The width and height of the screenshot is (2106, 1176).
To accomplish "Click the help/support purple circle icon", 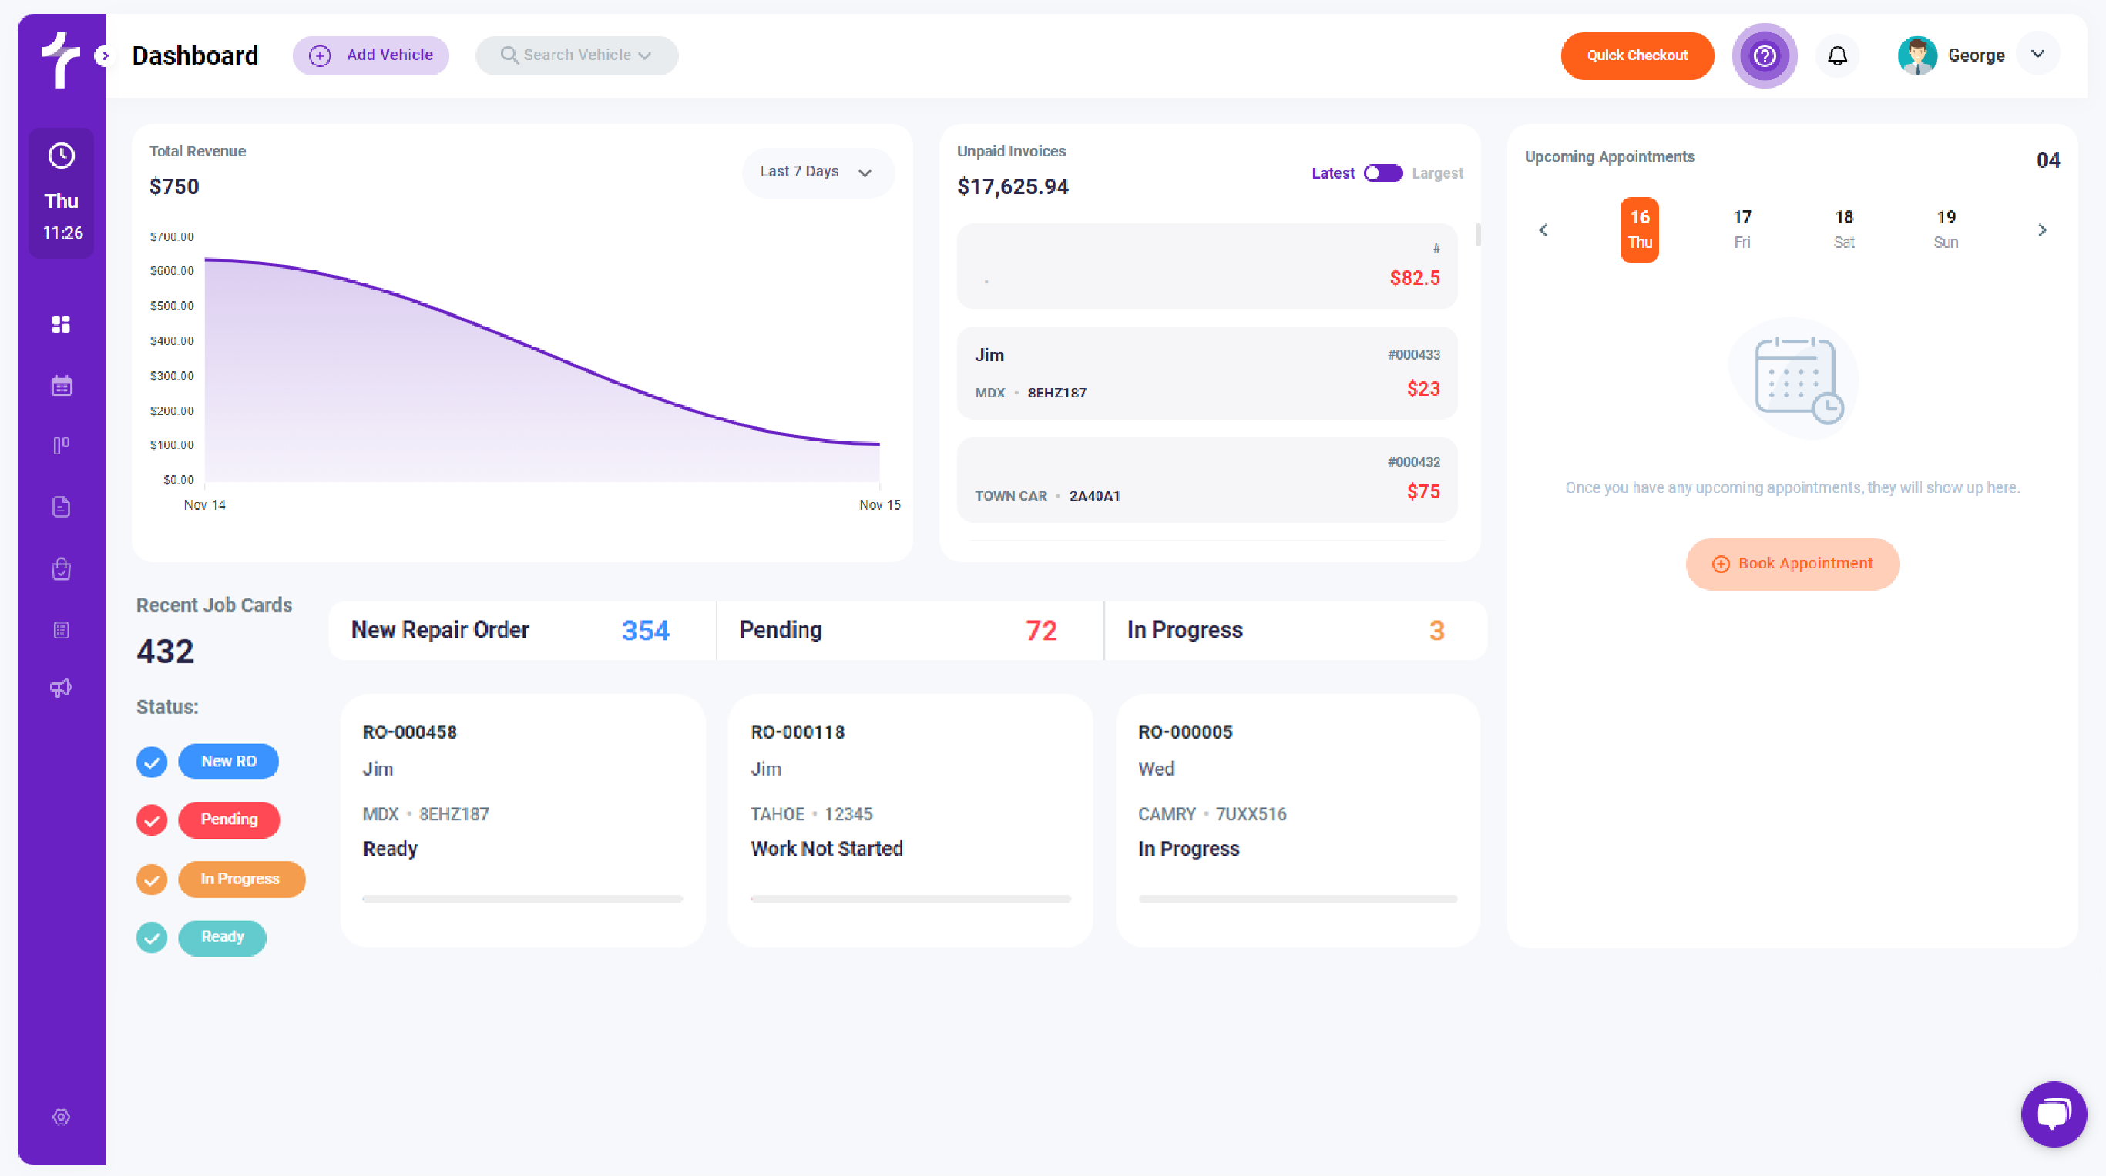I will (1765, 55).
